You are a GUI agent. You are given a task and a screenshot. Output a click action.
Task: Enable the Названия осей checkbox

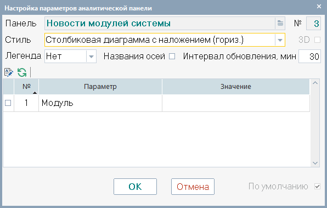click(172, 57)
